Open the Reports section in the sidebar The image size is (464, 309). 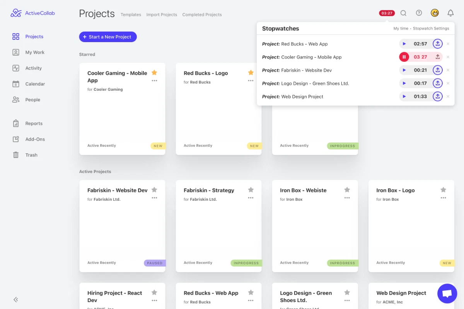tap(34, 123)
